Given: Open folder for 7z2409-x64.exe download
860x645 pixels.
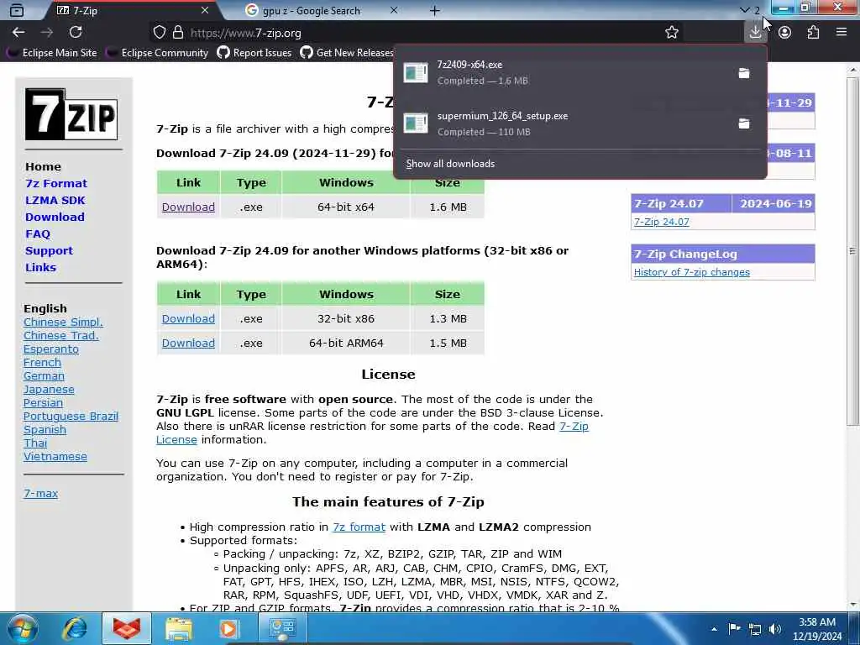Looking at the screenshot, I should (x=744, y=73).
